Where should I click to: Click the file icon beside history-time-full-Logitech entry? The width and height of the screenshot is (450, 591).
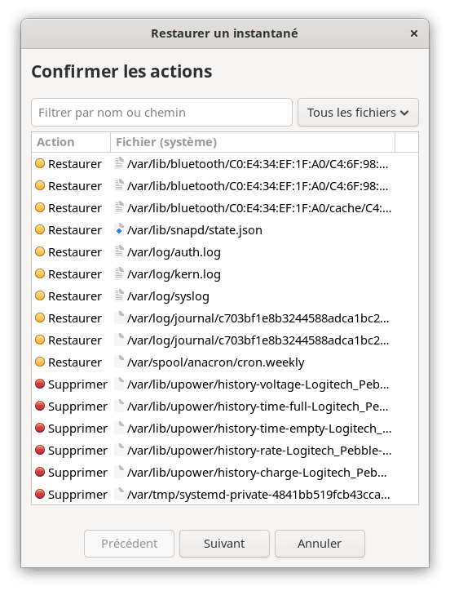coord(119,406)
